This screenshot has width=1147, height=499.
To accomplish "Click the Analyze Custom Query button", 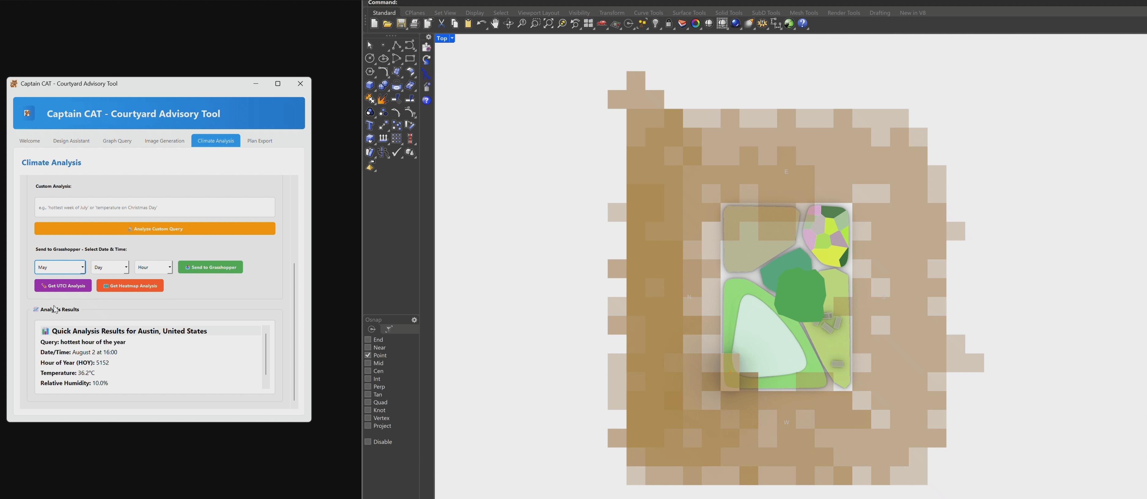I will click(155, 229).
